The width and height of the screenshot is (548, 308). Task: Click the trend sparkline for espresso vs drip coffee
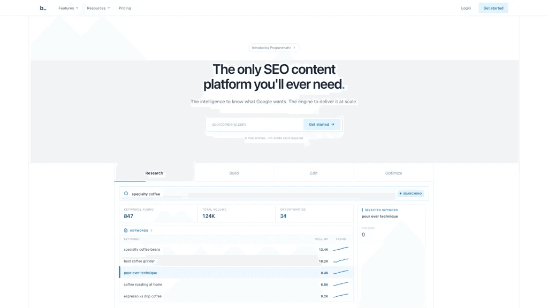[x=341, y=296]
